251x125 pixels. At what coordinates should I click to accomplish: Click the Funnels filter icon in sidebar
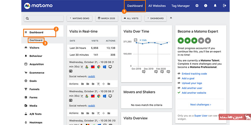tap(26, 89)
